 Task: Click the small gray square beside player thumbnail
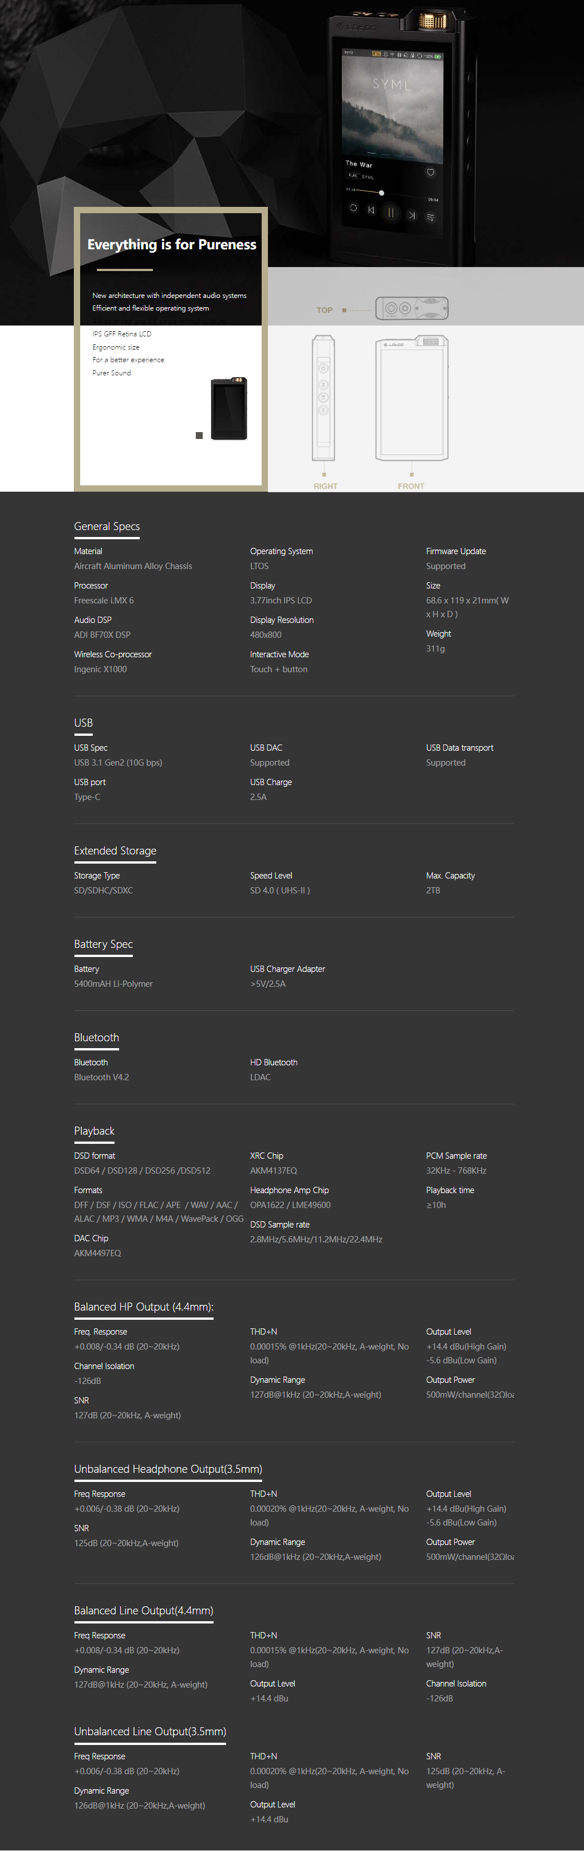(199, 436)
